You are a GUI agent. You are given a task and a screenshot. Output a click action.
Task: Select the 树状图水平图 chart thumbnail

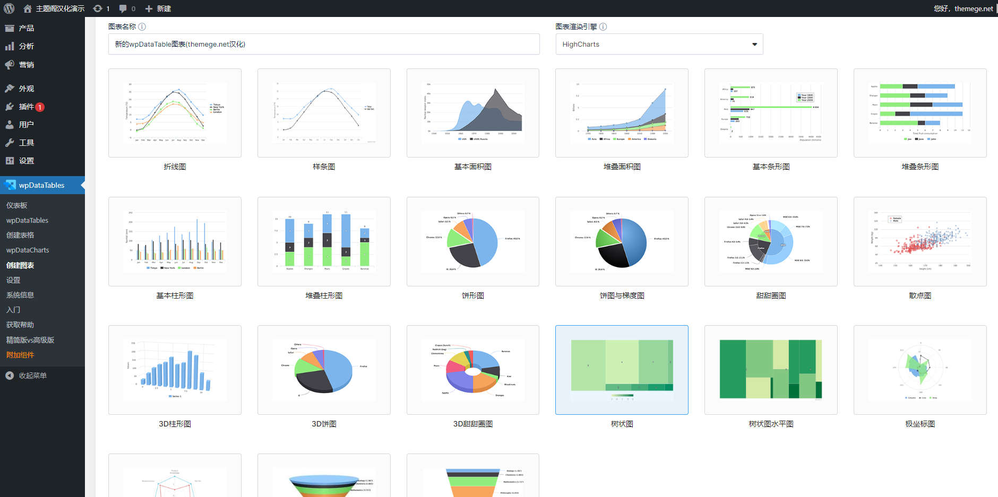click(771, 370)
